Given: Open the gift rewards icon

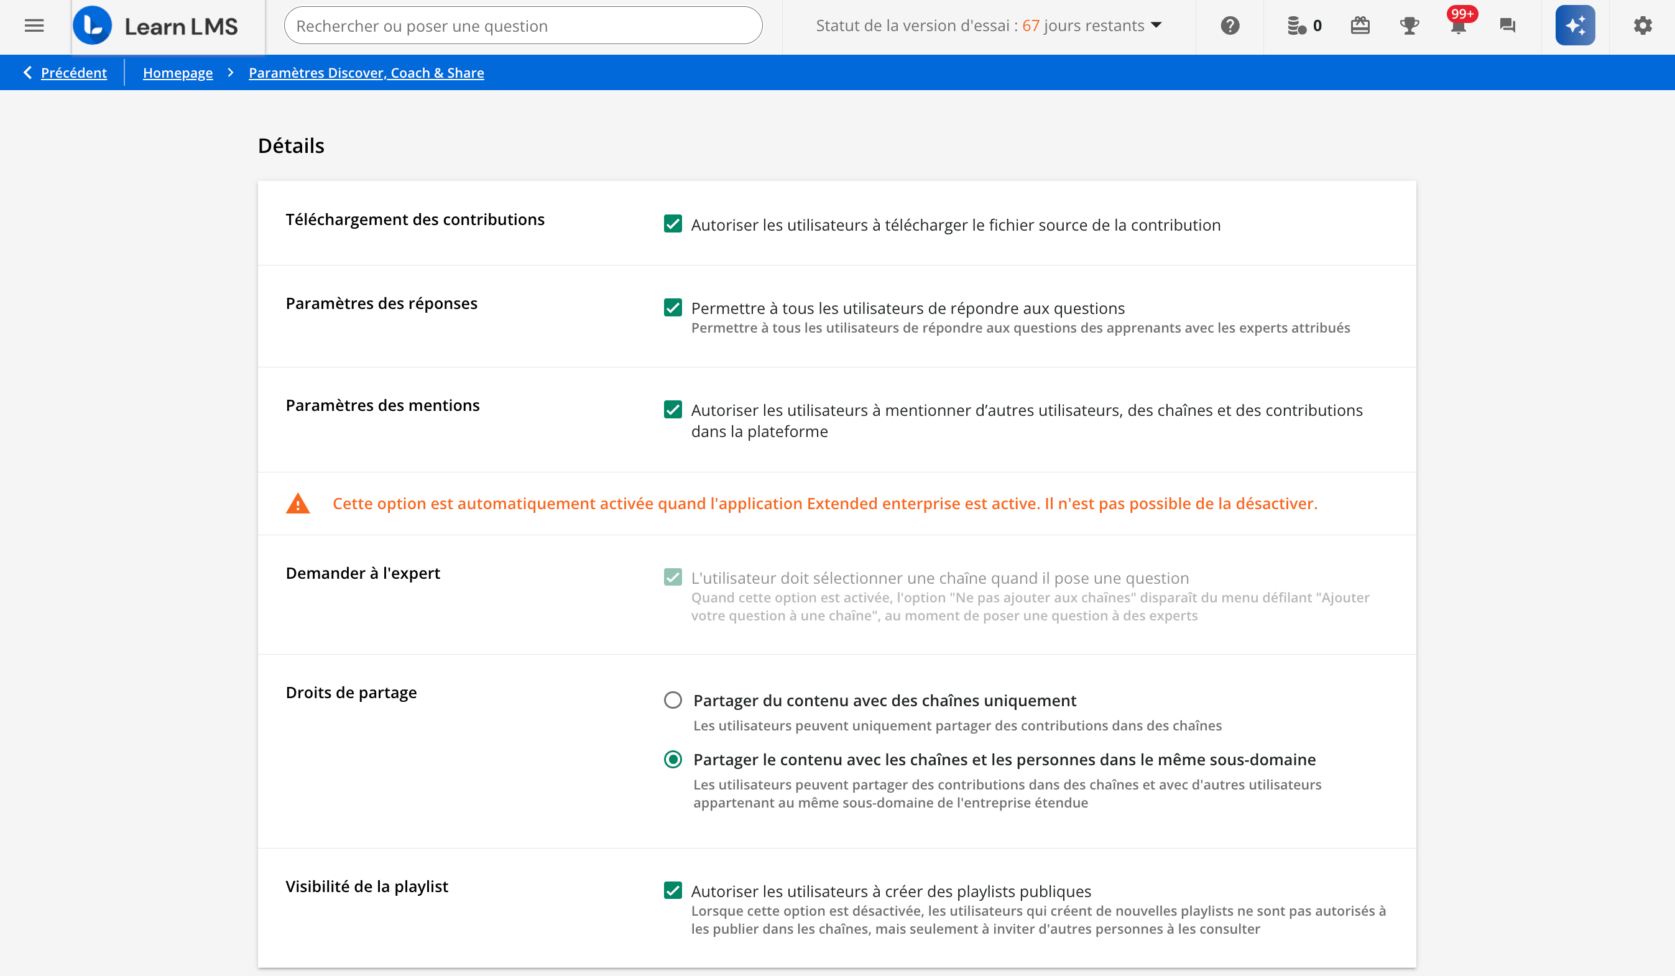Looking at the screenshot, I should (1360, 26).
